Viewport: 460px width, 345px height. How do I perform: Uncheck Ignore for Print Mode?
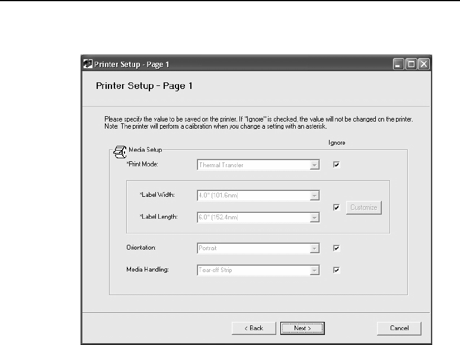pos(337,165)
